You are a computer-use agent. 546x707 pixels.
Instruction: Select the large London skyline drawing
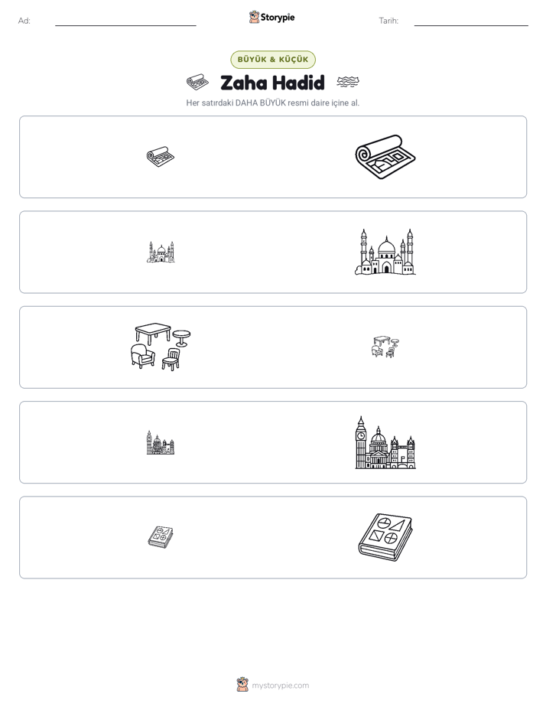tap(385, 442)
